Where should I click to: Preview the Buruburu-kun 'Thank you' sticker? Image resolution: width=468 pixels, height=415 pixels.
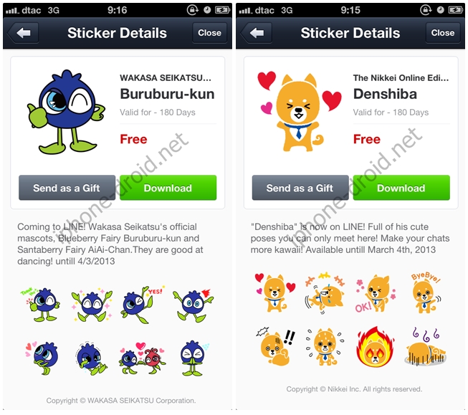pyautogui.click(x=40, y=305)
